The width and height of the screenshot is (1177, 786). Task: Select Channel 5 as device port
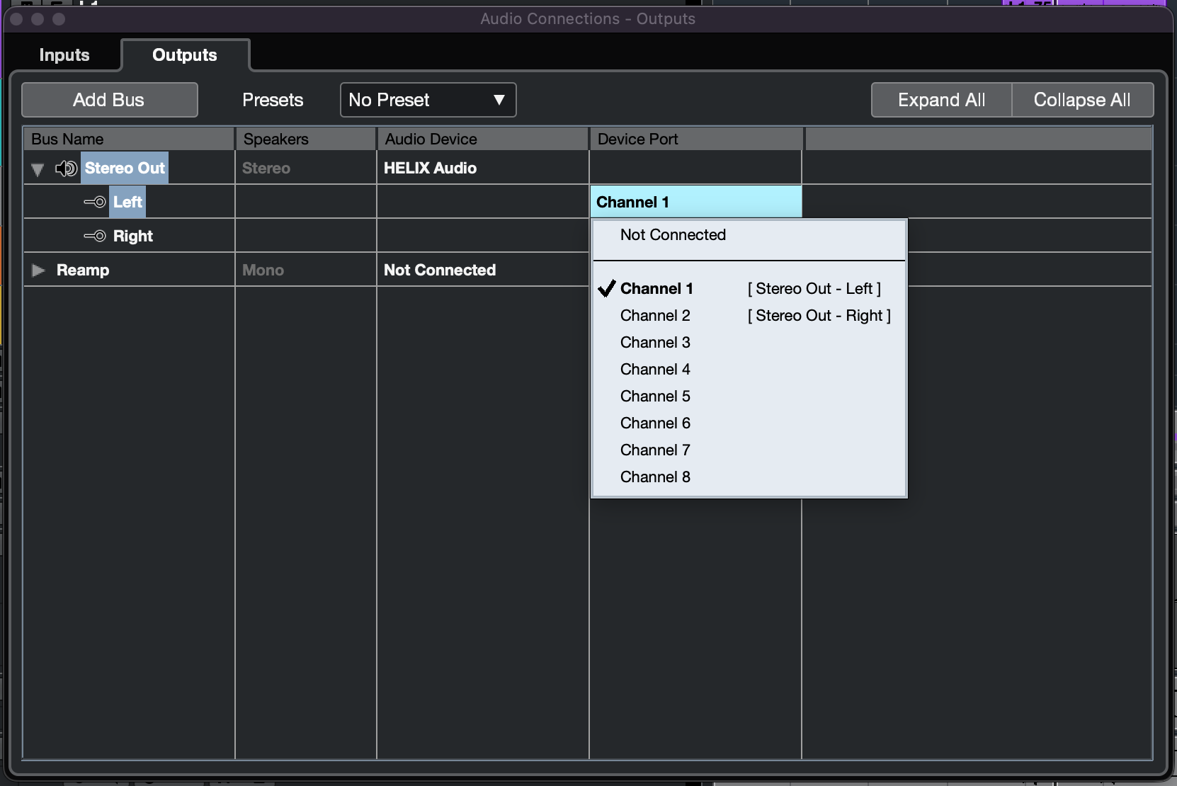(x=655, y=397)
